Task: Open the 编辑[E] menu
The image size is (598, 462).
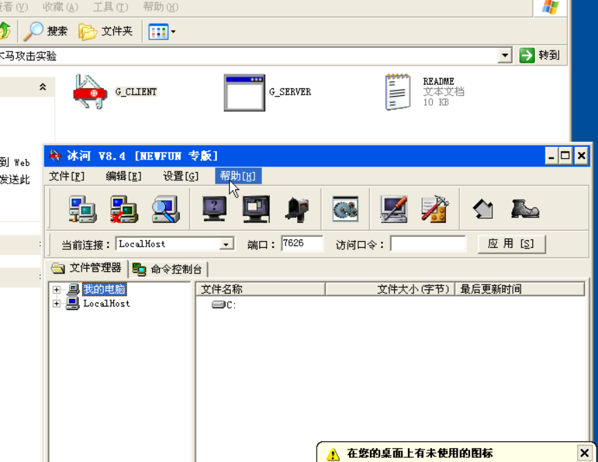Action: pos(124,176)
